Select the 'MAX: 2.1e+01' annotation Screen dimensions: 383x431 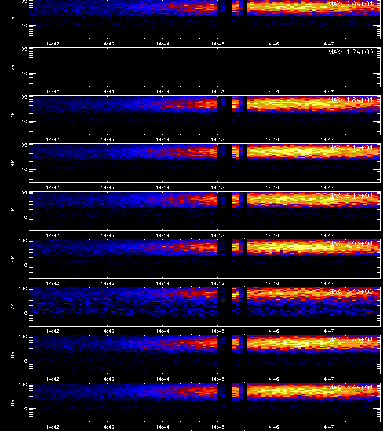point(350,195)
